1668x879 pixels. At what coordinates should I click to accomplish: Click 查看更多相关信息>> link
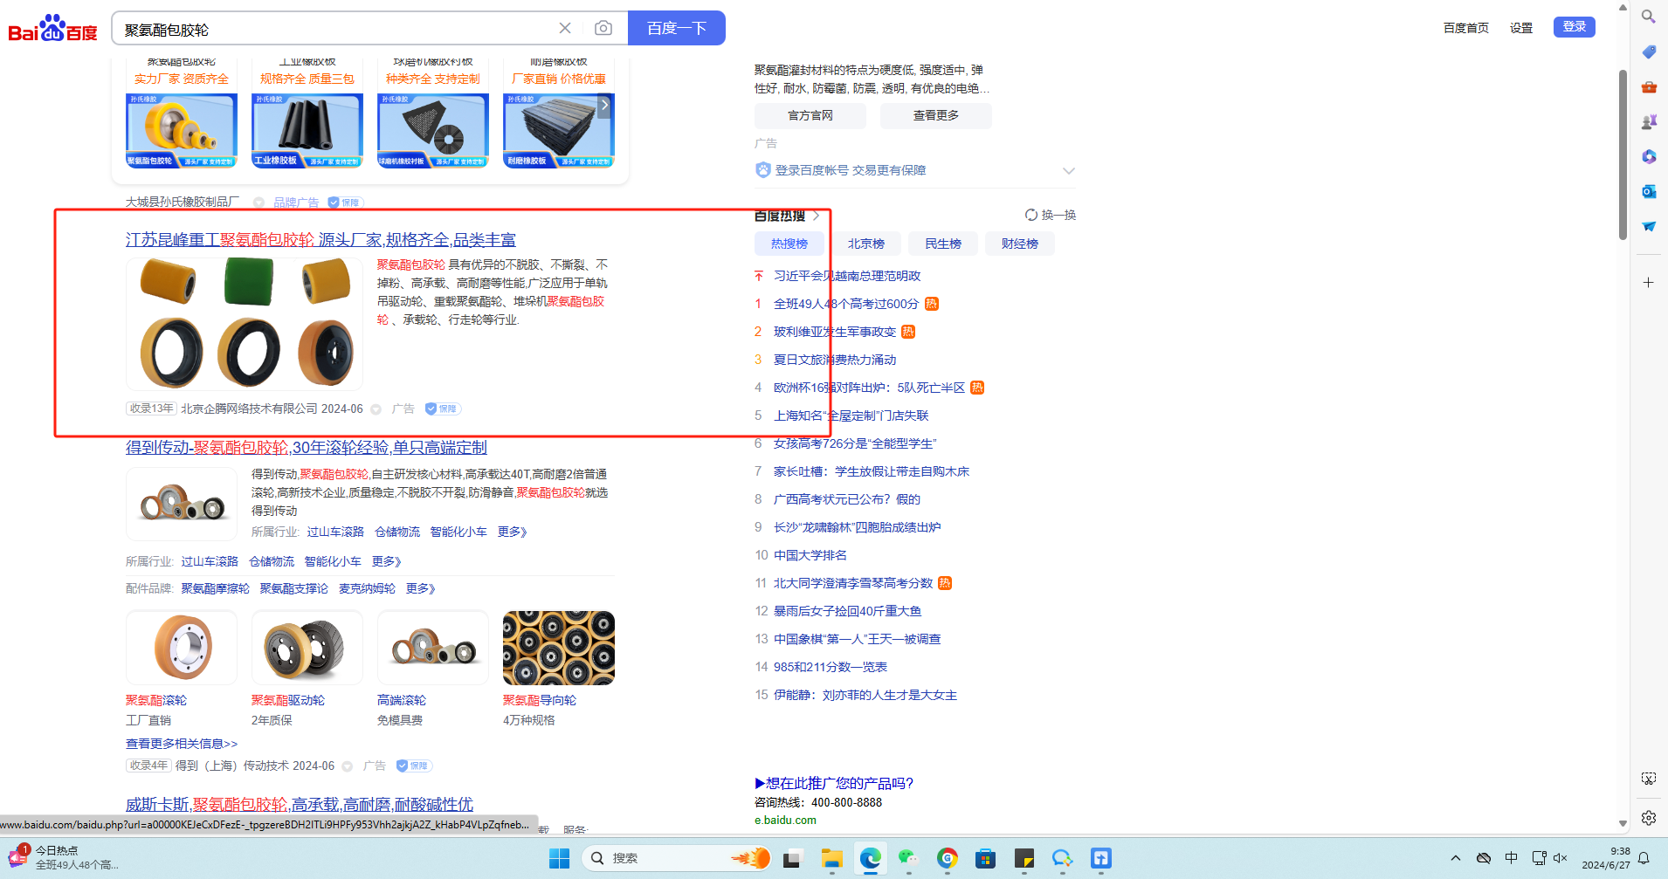click(182, 744)
